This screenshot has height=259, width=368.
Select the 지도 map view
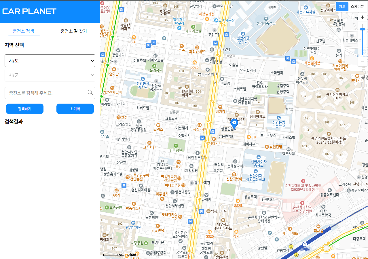342,6
